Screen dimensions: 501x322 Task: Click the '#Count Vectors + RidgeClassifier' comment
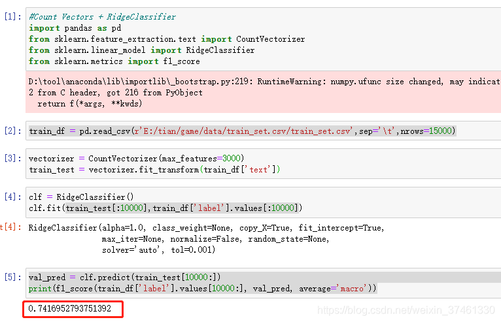coord(102,16)
